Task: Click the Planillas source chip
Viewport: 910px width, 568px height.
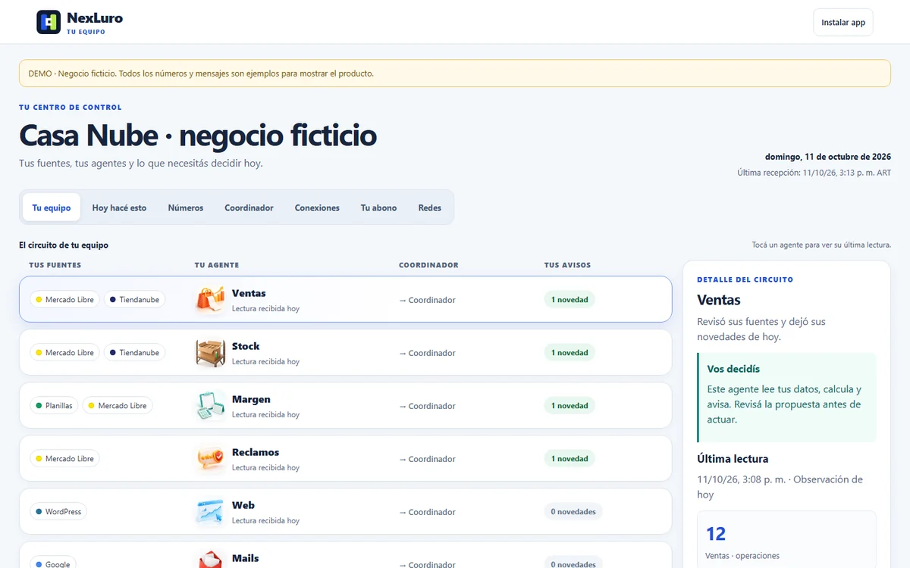Action: 54,406
